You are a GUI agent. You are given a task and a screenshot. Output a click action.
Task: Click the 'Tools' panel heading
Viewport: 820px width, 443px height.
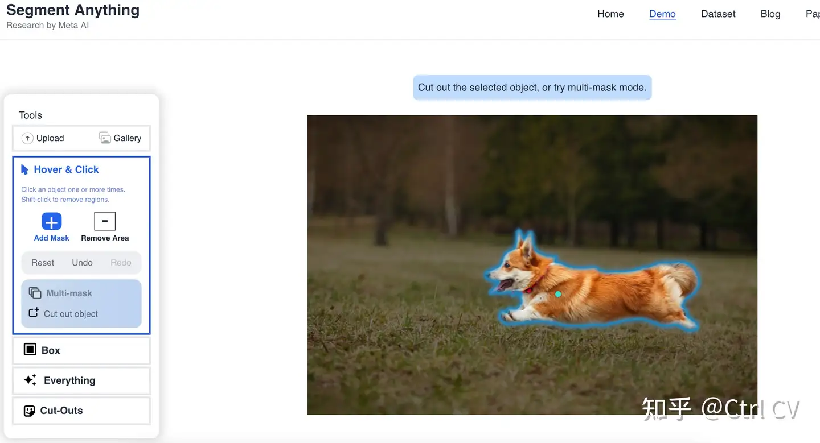(30, 115)
